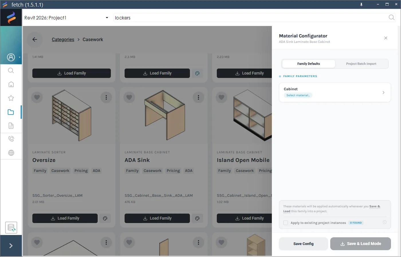Image resolution: width=401 pixels, height=257 pixels.
Task: Open the folder browse icon in sidebar
Action: pos(11,112)
